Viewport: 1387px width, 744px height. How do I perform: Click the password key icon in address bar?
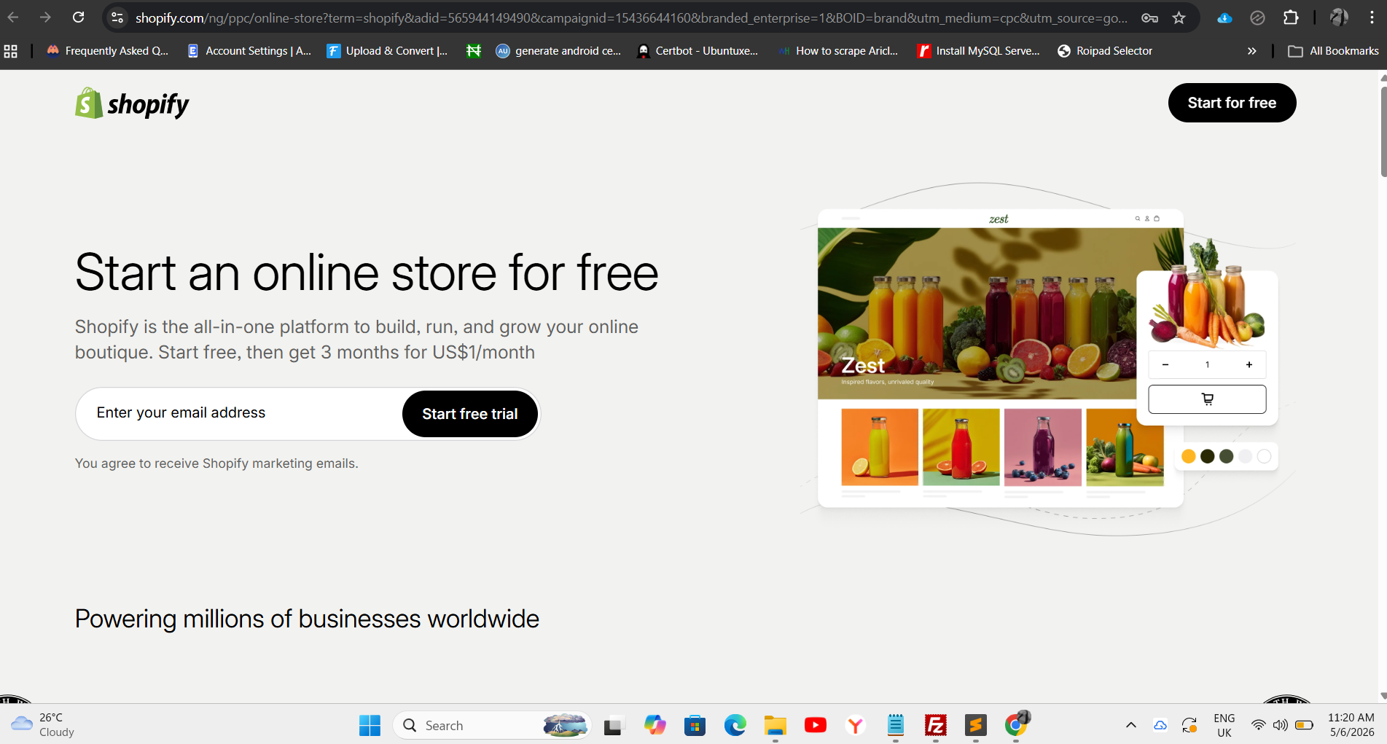click(1149, 17)
